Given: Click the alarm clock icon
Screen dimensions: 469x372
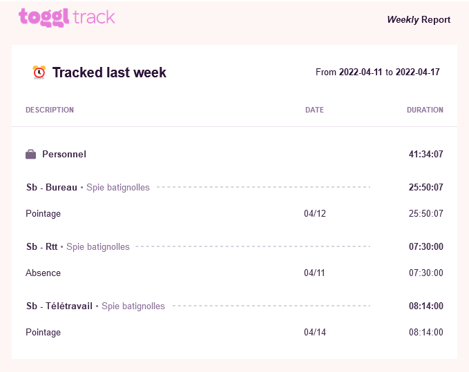Looking at the screenshot, I should tap(39, 72).
